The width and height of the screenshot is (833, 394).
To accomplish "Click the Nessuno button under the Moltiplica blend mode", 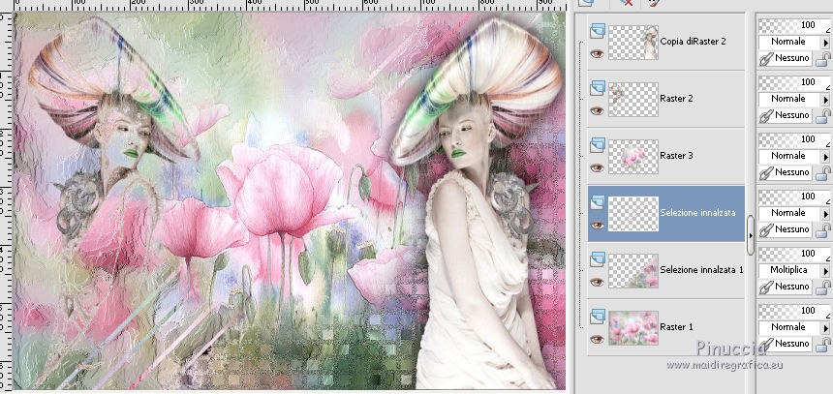I will pyautogui.click(x=786, y=287).
